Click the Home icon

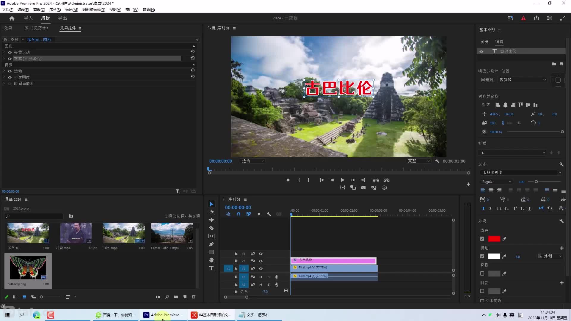click(12, 18)
